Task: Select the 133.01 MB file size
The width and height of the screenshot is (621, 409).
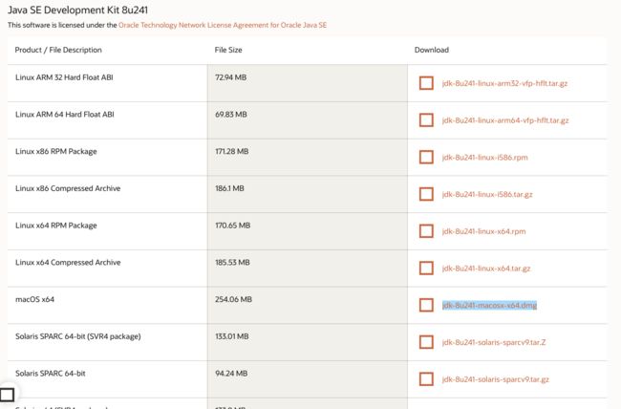Action: (232, 336)
